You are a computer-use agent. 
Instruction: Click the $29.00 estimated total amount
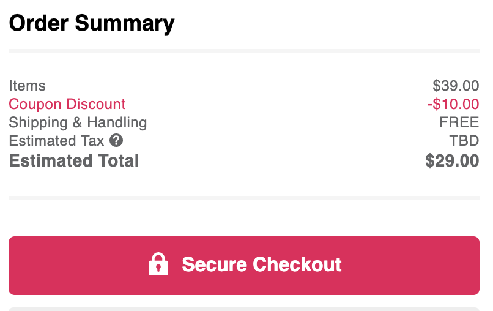click(452, 161)
